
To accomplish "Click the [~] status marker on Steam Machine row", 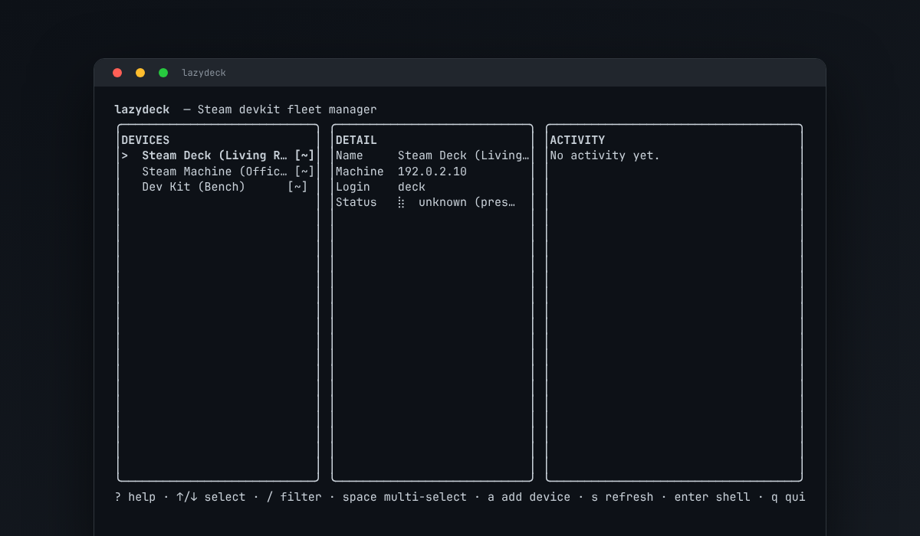I will [304, 172].
